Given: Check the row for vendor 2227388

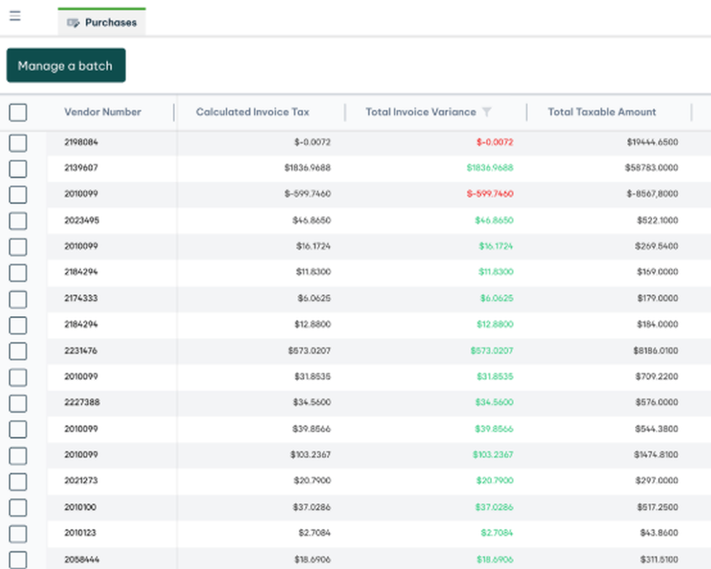Looking at the screenshot, I should (18, 403).
